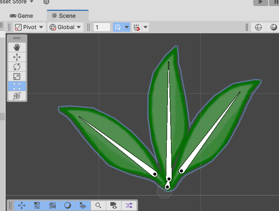279x211 pixels.
Task: Select the Hand (View) tool
Action: (17, 47)
